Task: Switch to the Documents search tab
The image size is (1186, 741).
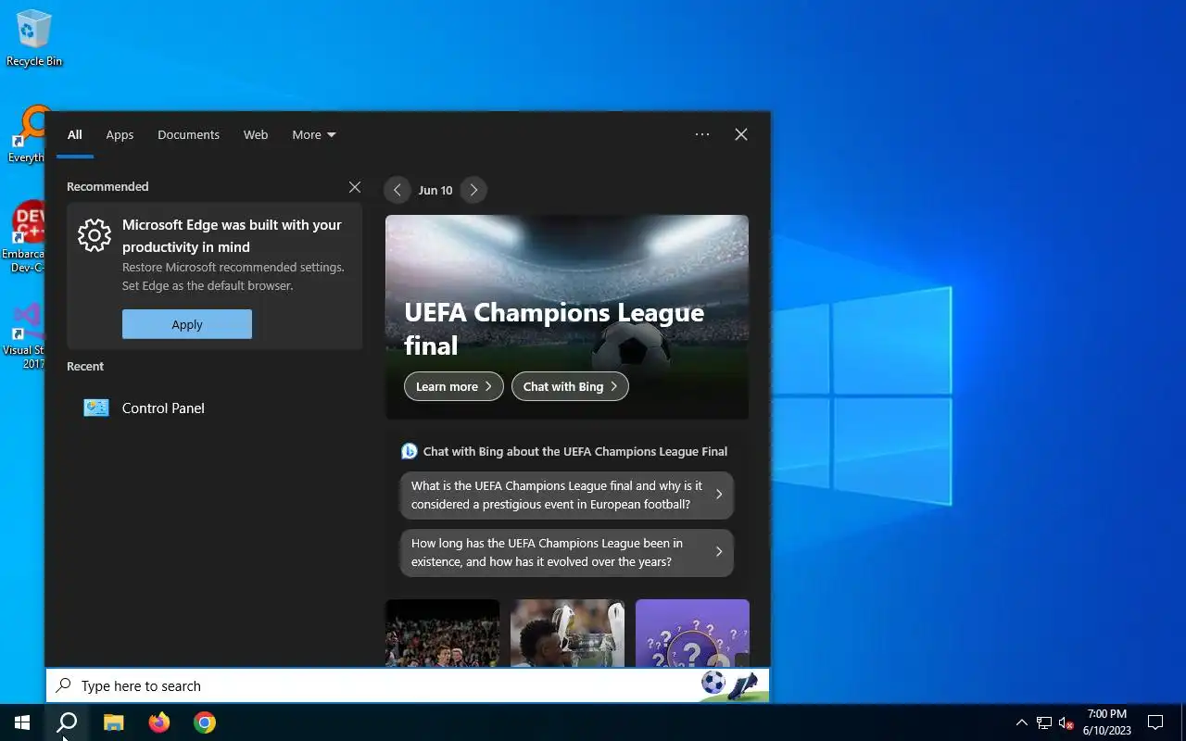Action: 188,134
